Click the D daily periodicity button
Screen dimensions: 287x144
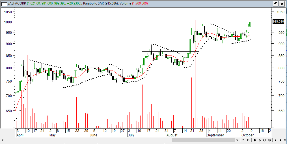(248, 140)
